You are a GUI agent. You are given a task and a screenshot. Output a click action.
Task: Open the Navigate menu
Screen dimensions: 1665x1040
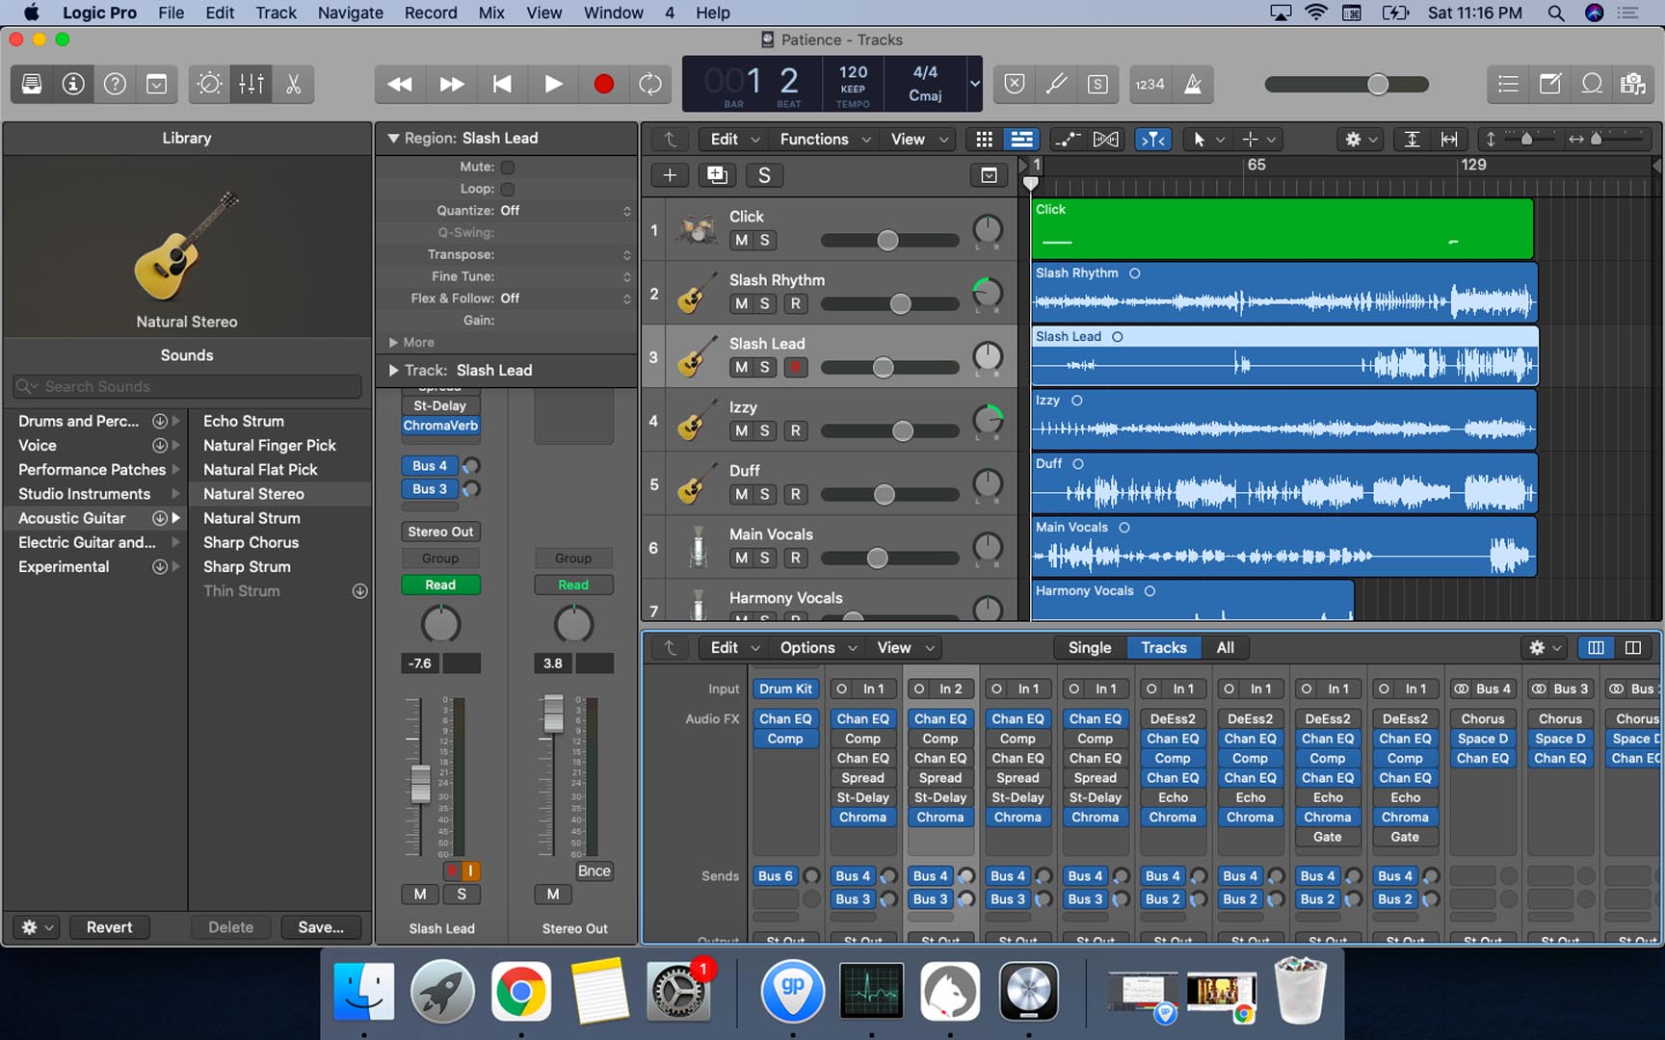[350, 13]
